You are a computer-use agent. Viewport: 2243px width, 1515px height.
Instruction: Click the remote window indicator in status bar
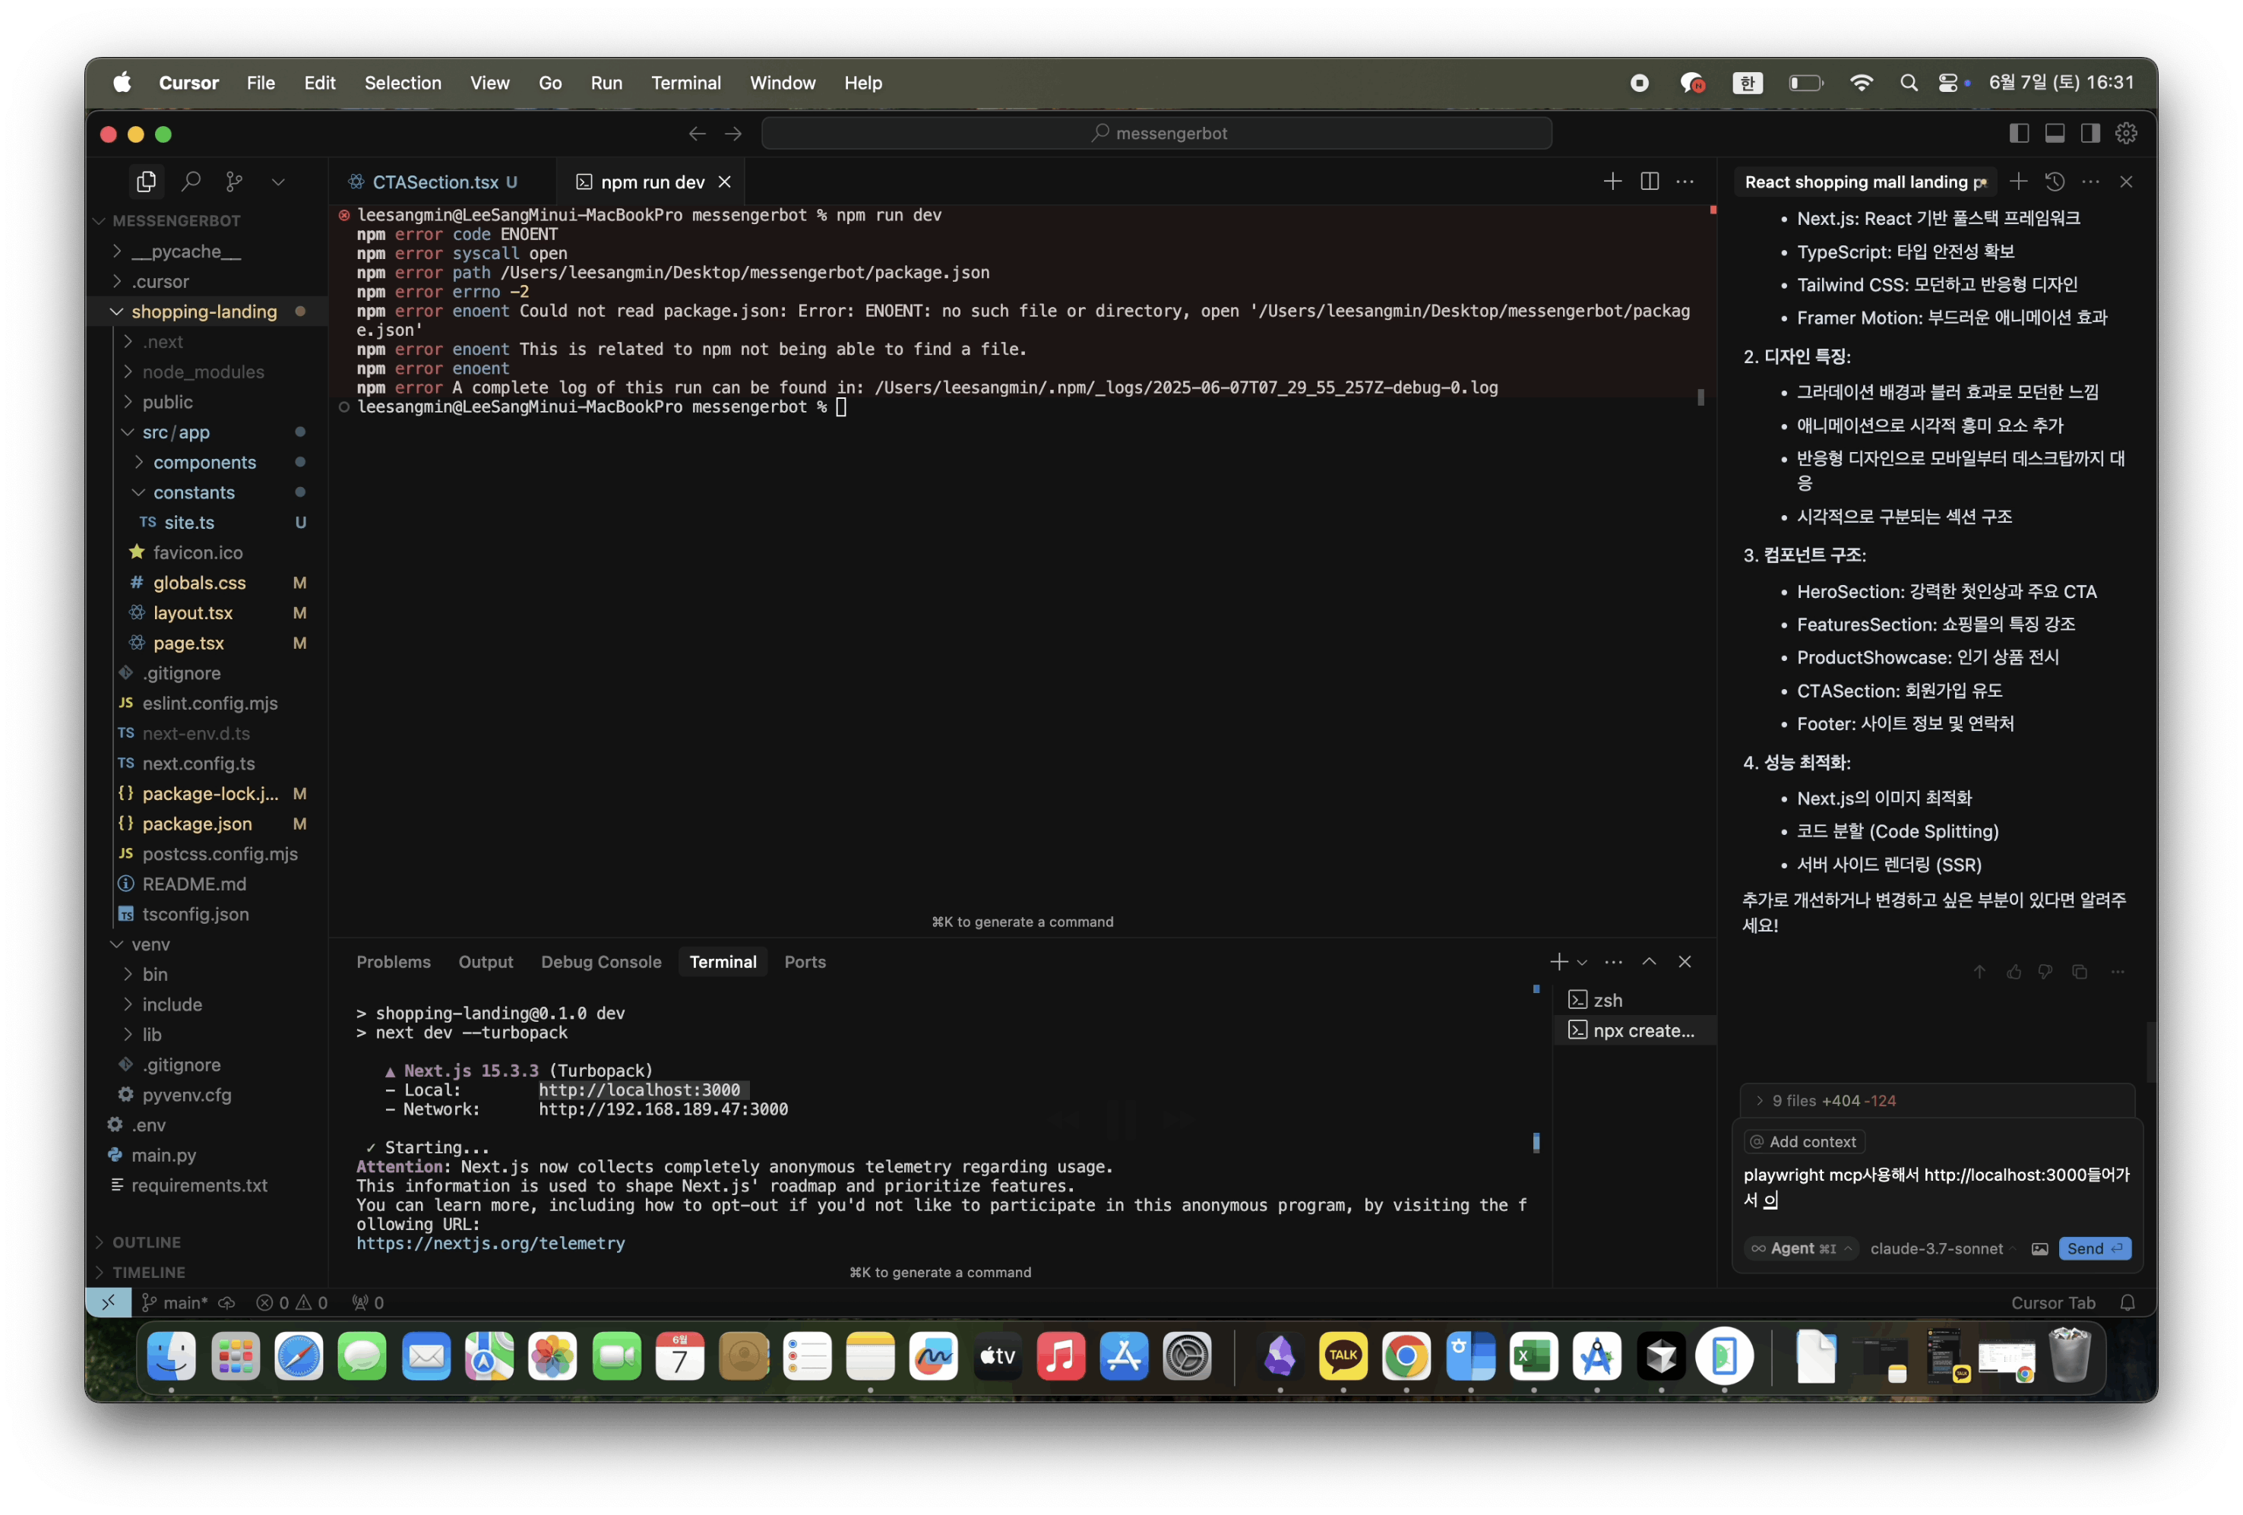point(108,1303)
